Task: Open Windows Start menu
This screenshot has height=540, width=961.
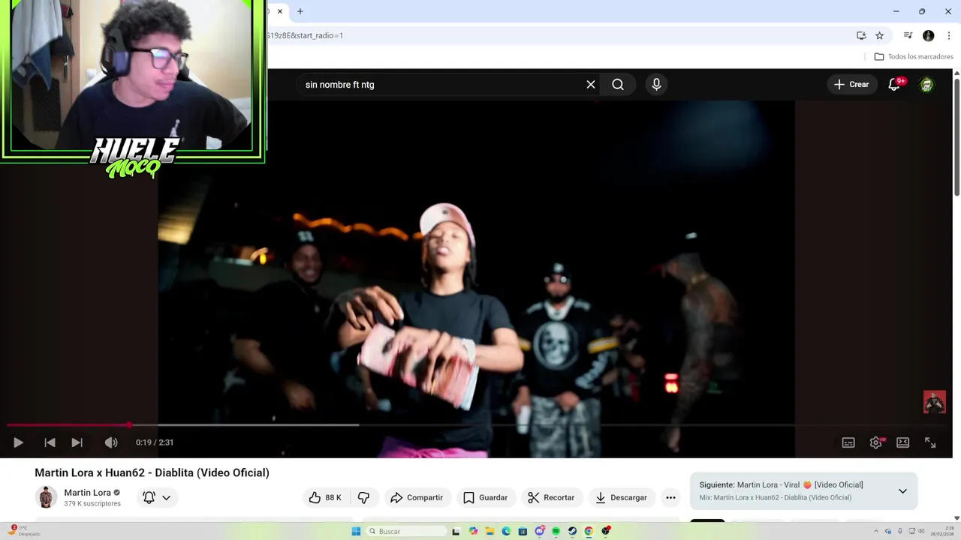Action: (x=356, y=531)
